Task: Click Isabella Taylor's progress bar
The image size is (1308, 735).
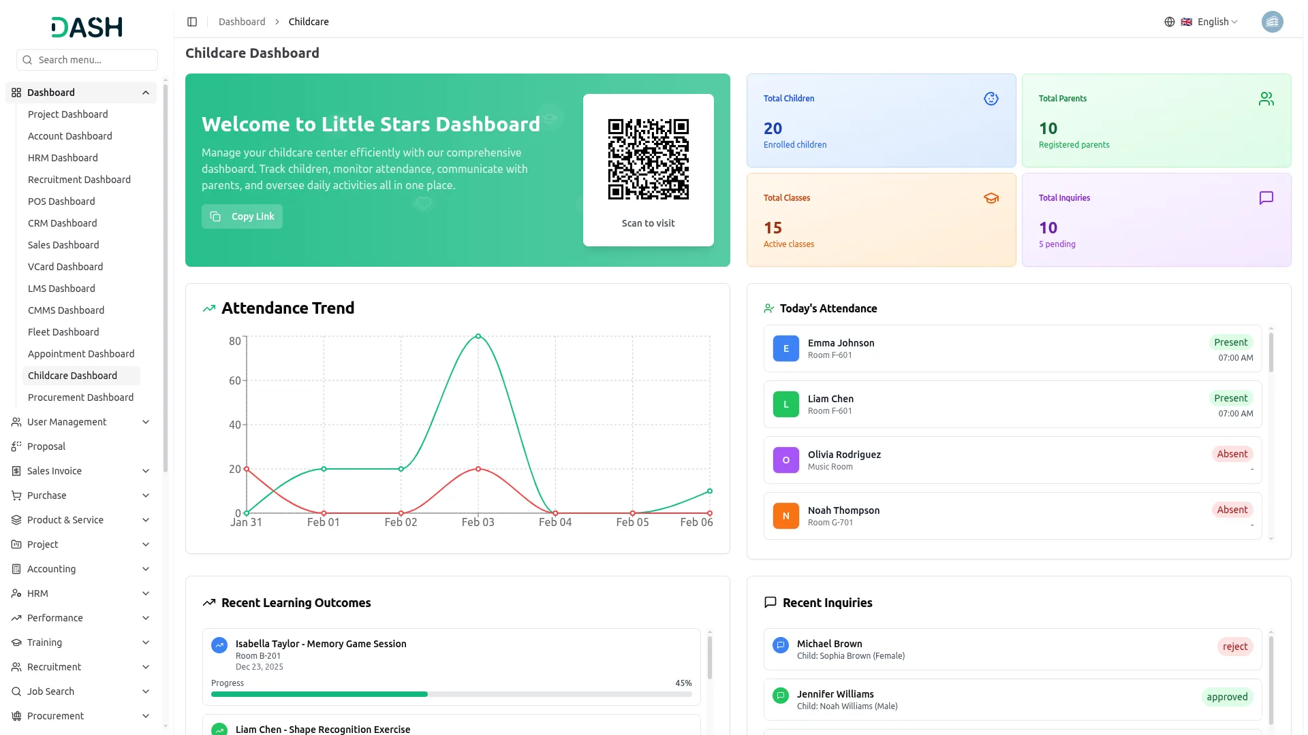Action: point(451,694)
